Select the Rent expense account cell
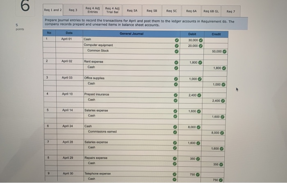Screen dimensions: 287x183 click(x=131, y=62)
